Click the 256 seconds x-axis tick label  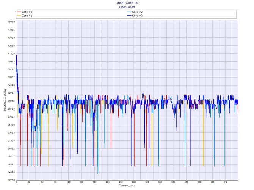click(121, 182)
